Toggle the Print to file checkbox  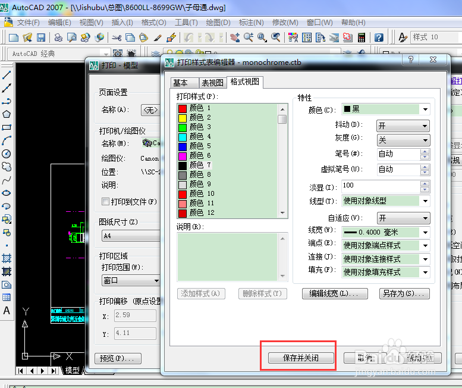(105, 201)
